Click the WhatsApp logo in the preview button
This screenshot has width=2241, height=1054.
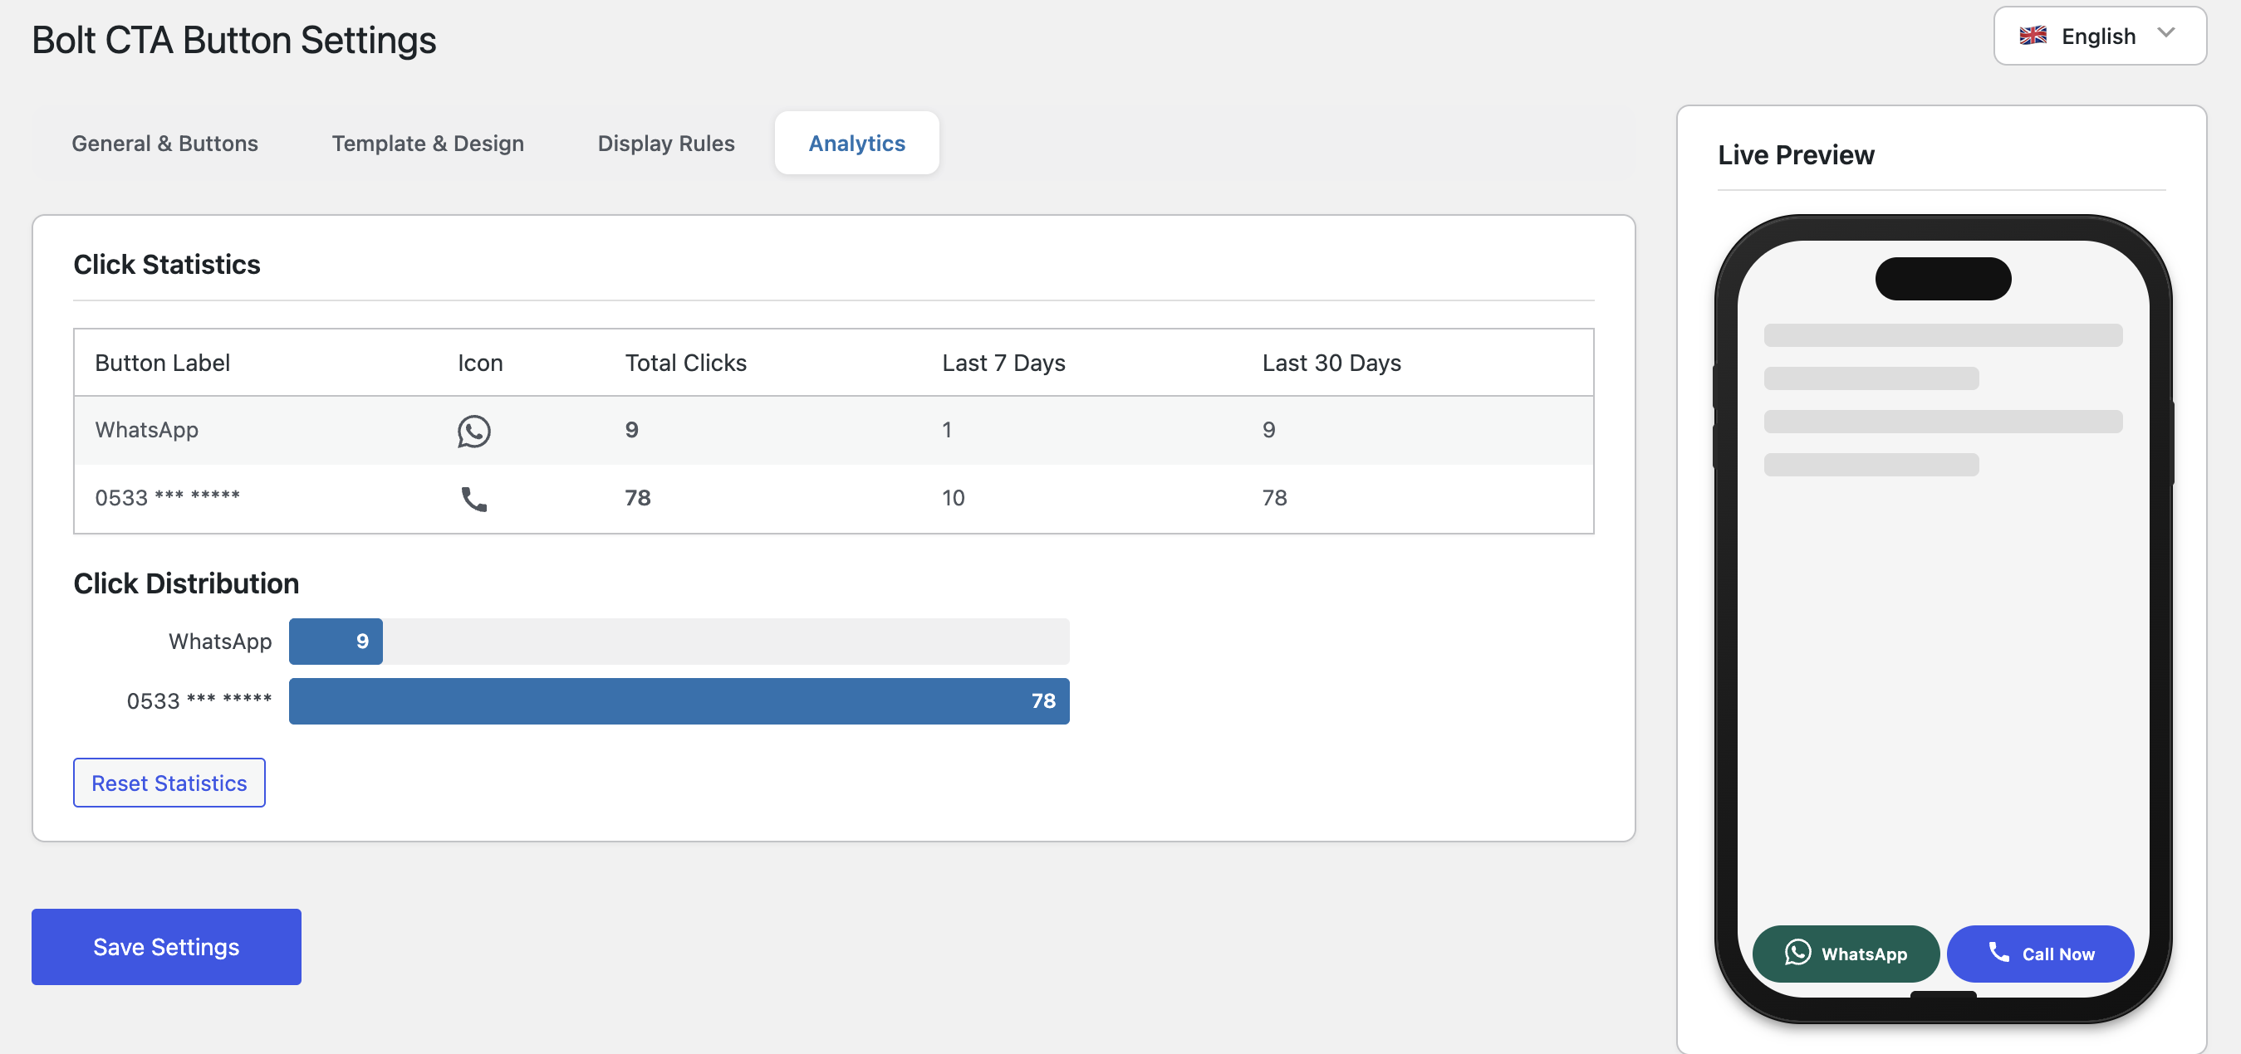click(x=1797, y=953)
